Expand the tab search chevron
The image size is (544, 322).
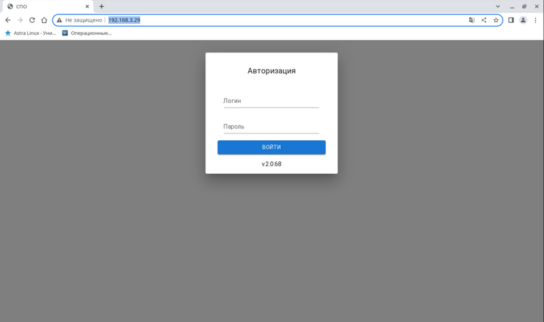[498, 6]
